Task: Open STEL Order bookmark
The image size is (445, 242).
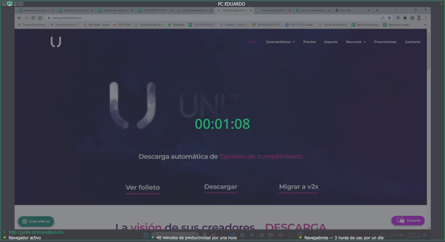Action: [122, 25]
